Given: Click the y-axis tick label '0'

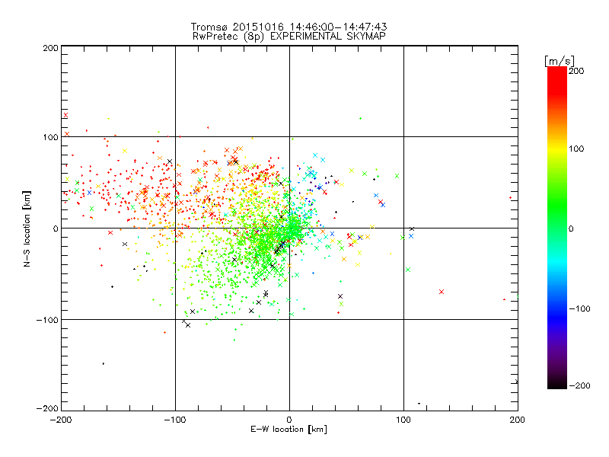Looking at the screenshot, I should (x=56, y=228).
